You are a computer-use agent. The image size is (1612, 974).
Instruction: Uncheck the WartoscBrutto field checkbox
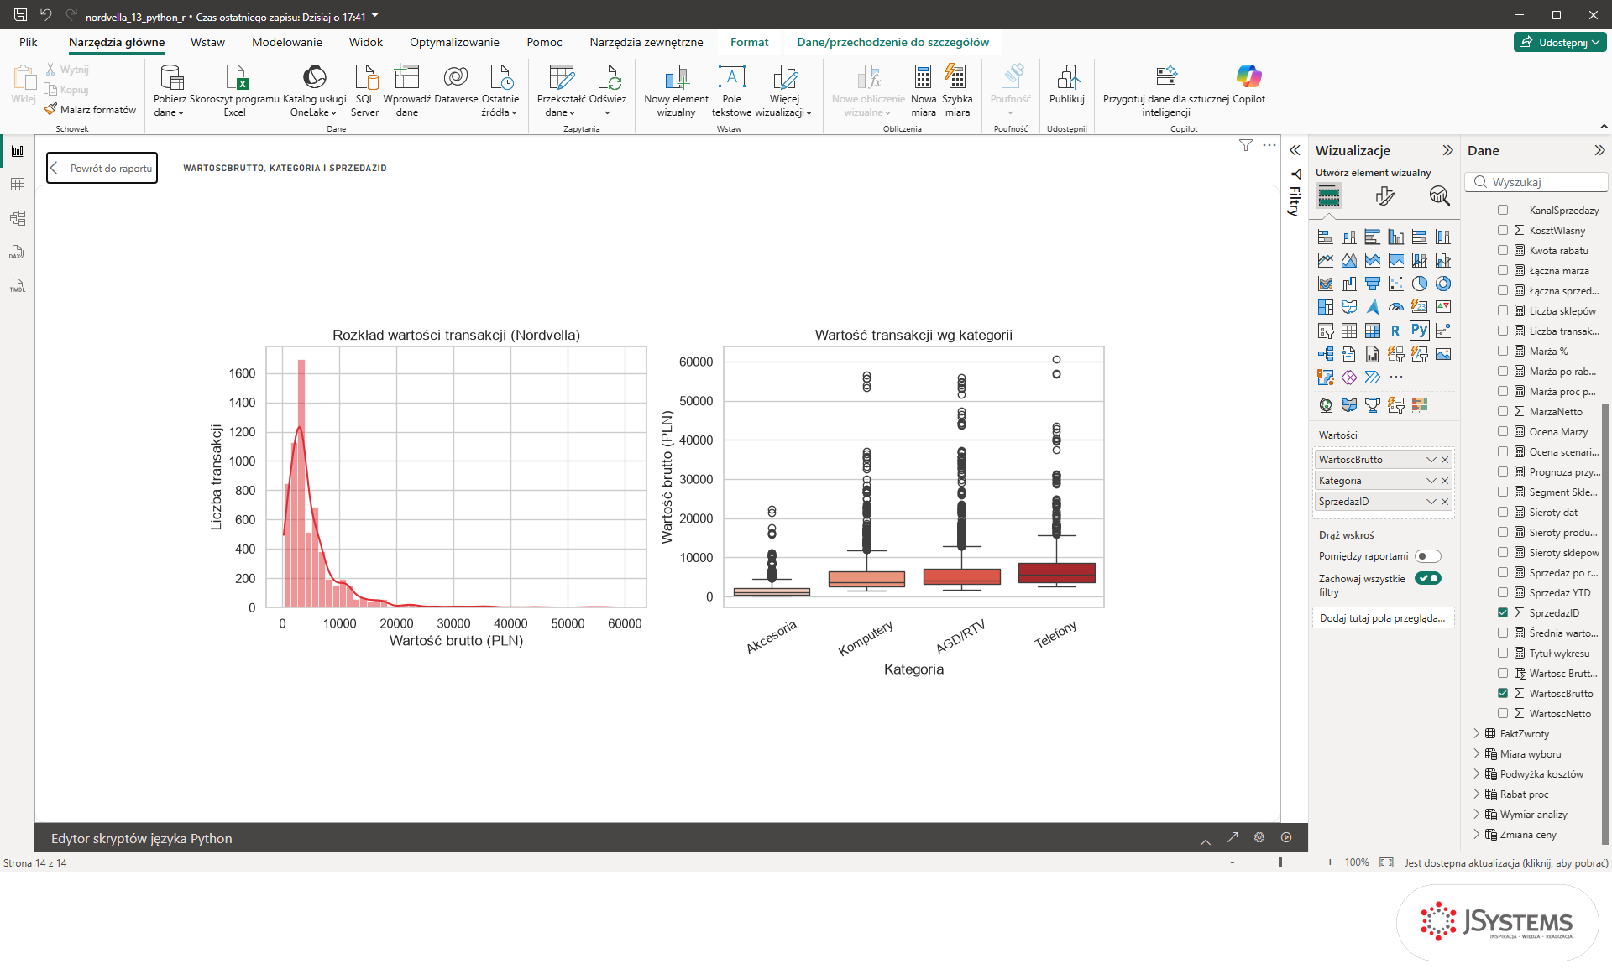click(1503, 693)
